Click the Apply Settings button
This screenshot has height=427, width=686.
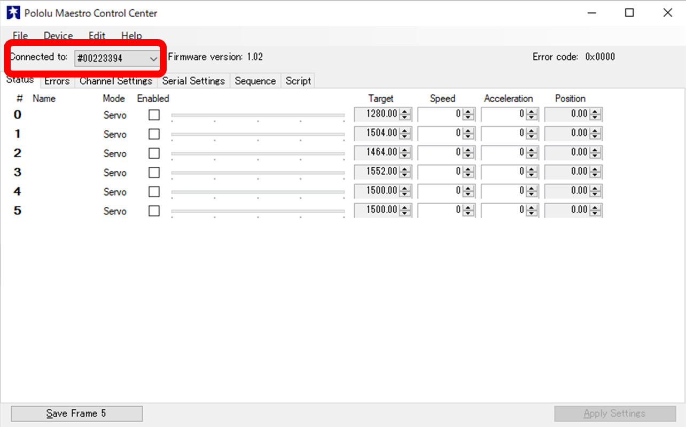[614, 413]
